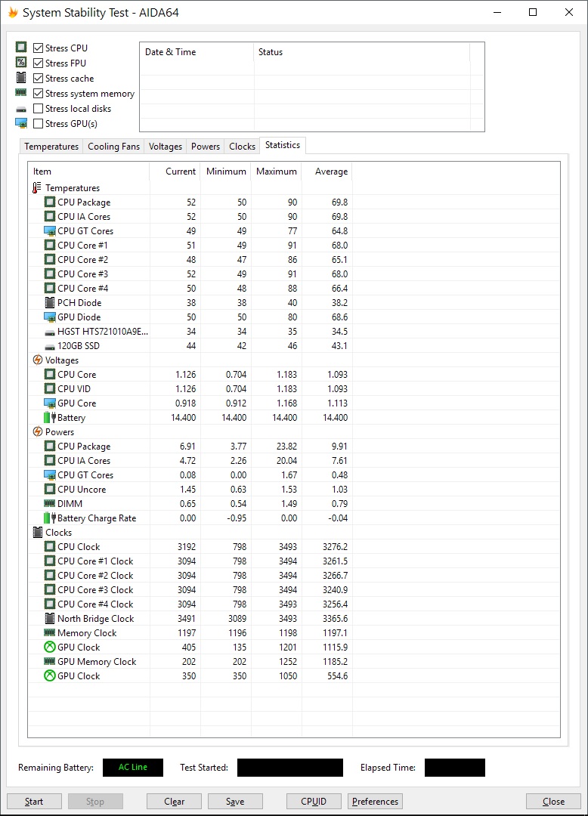Viewport: 588px width, 816px height.
Task: Show the Powers tab
Action: click(x=206, y=147)
